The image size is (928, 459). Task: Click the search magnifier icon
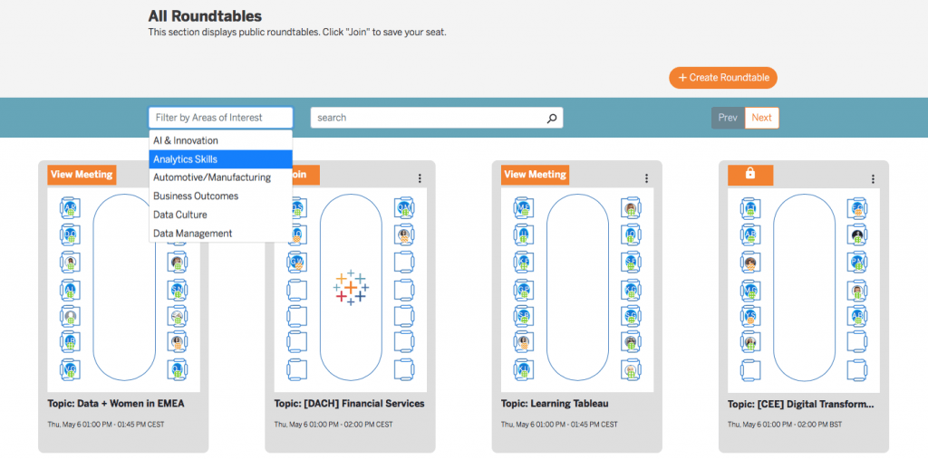(x=551, y=118)
